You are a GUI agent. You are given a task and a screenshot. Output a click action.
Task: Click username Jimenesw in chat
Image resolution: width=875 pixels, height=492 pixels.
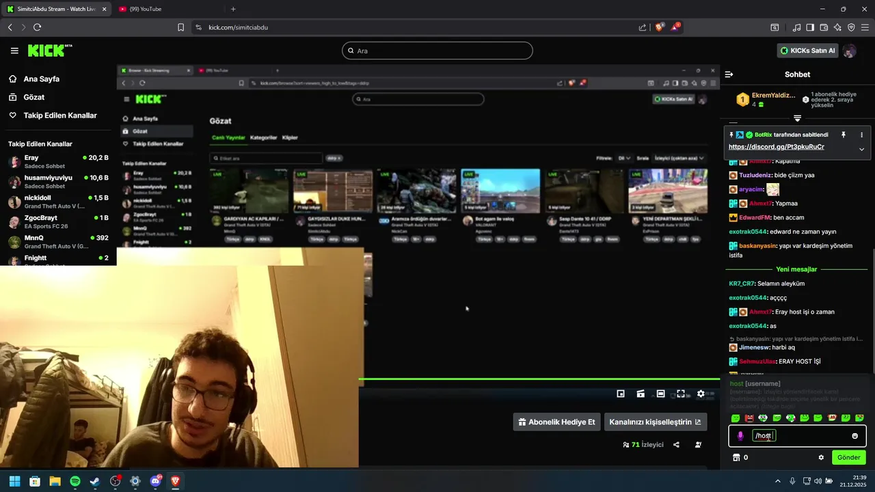coord(753,347)
